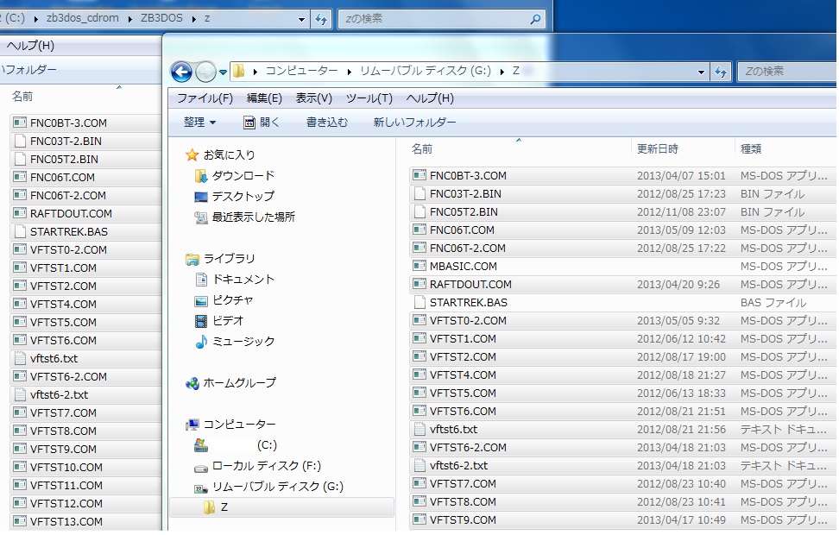Click the 書き込む button
The image size is (839, 535).
[327, 123]
